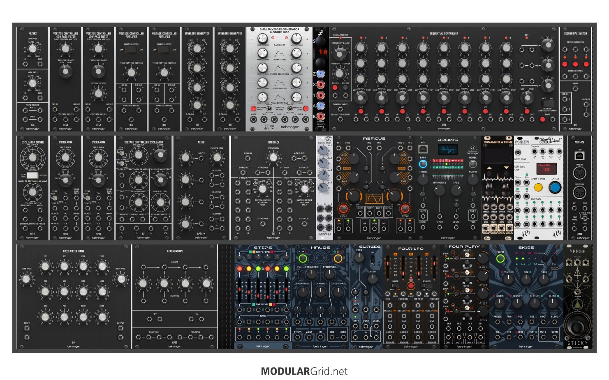
Task: Click the Brains waveform display screen
Action: pyautogui.click(x=447, y=149)
